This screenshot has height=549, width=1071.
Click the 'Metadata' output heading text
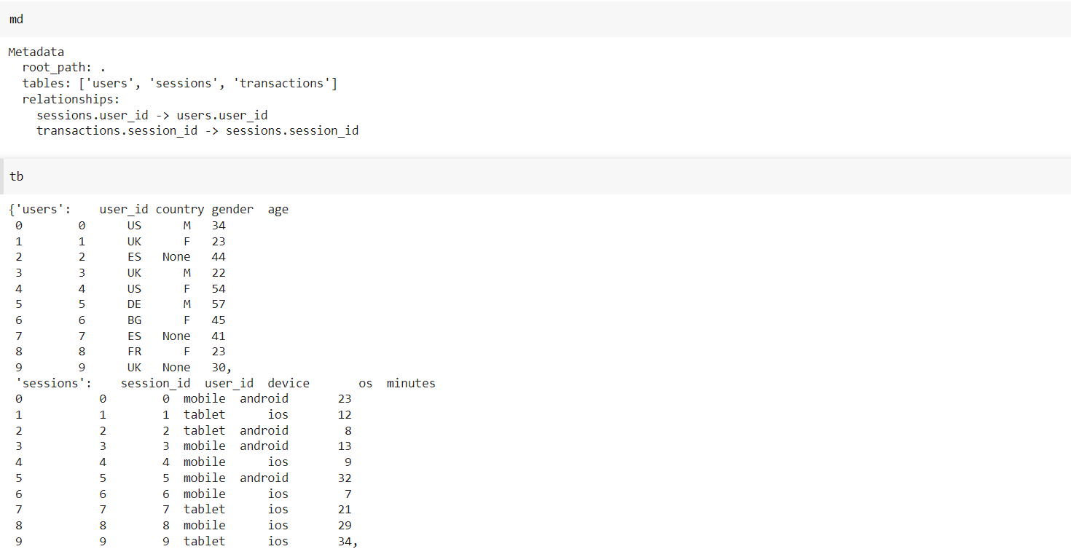(x=36, y=52)
